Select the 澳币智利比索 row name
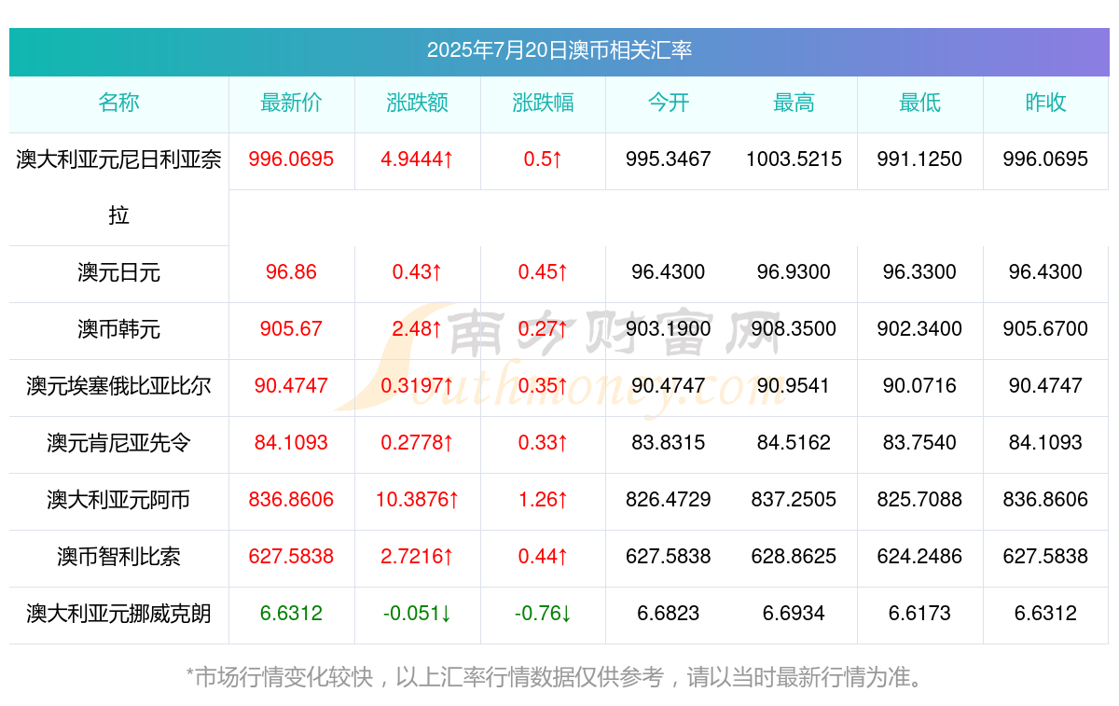 (x=119, y=557)
